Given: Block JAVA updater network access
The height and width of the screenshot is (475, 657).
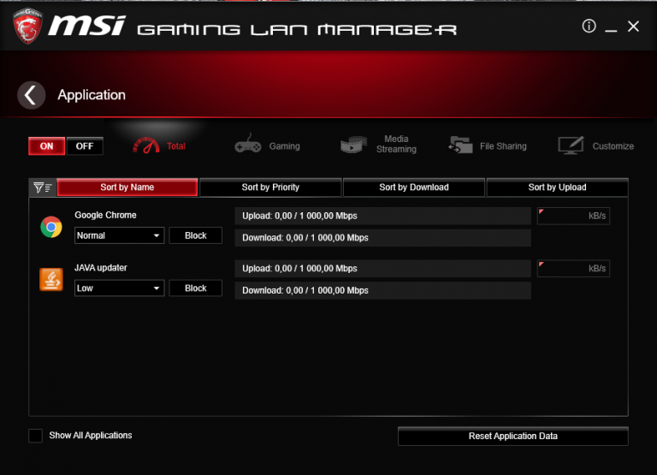Looking at the screenshot, I should [196, 288].
